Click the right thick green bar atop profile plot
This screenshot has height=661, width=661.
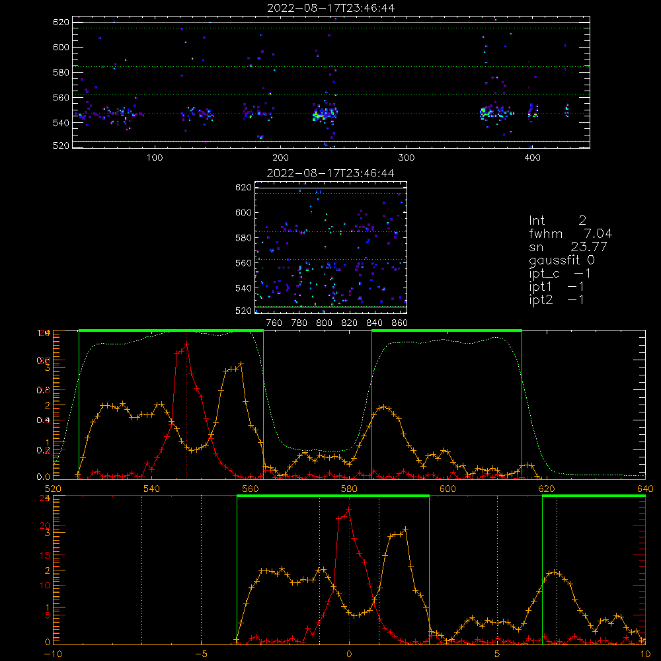pyautogui.click(x=447, y=330)
